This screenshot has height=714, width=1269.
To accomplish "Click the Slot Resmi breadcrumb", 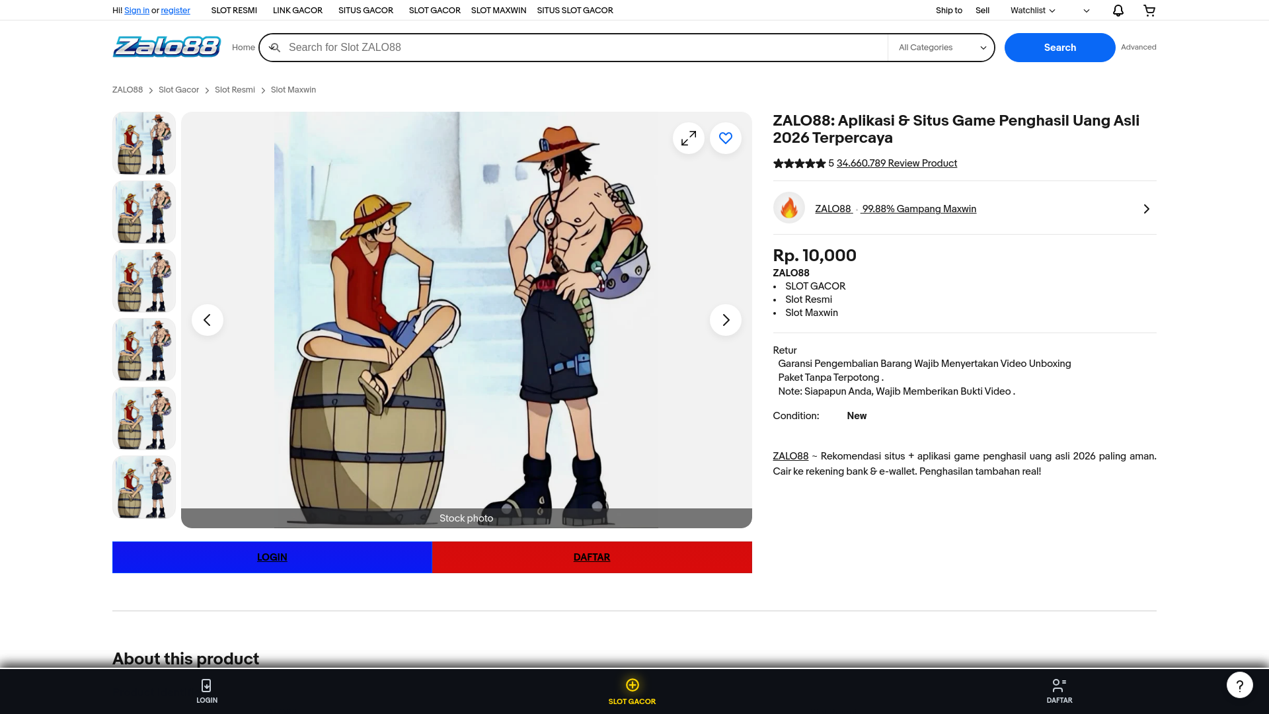I will pos(235,90).
